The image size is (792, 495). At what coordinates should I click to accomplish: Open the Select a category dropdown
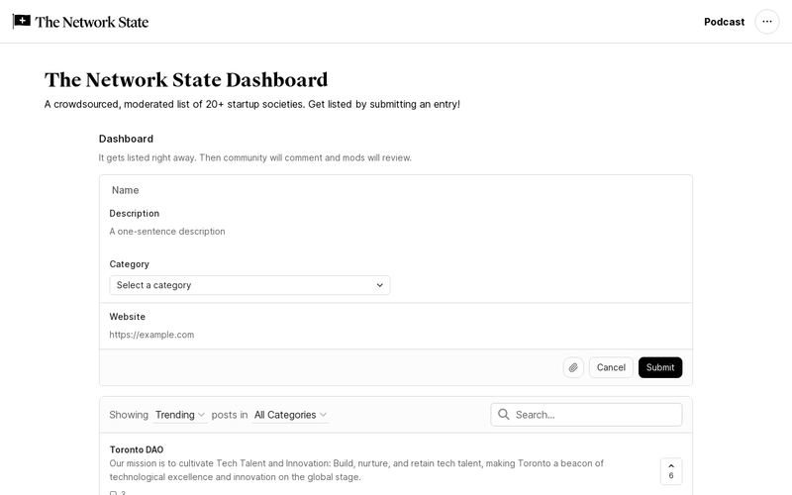coord(249,285)
